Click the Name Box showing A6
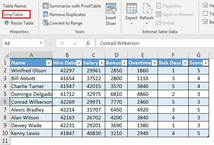 pos(23,43)
